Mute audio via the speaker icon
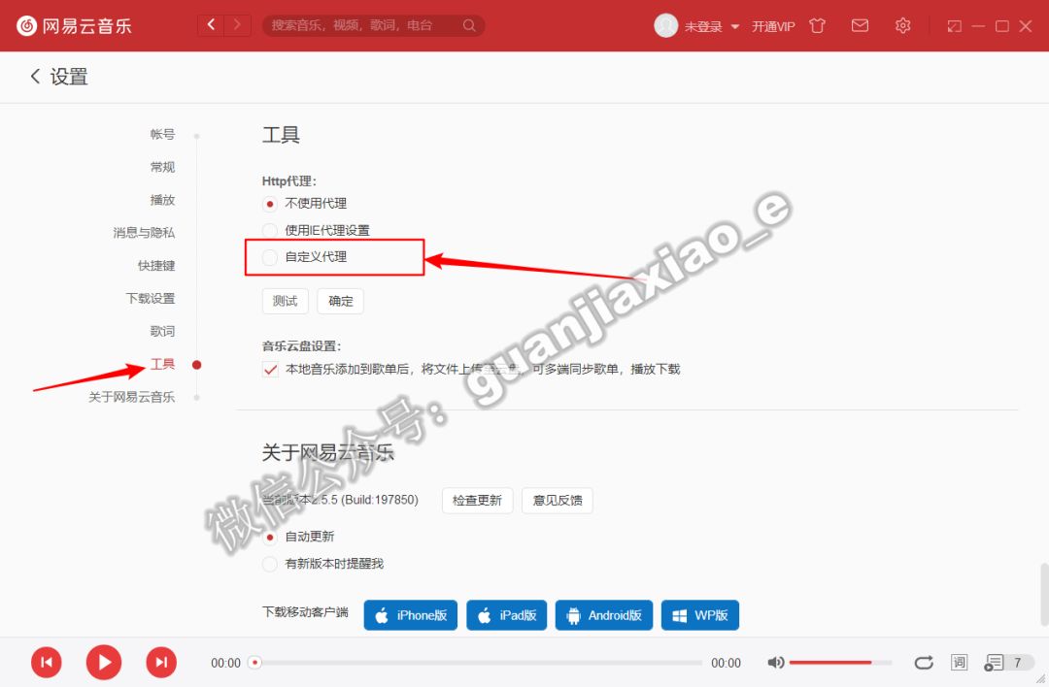 click(x=775, y=662)
